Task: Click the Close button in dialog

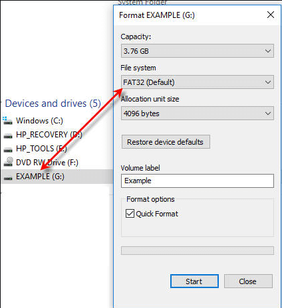Action: point(248,281)
